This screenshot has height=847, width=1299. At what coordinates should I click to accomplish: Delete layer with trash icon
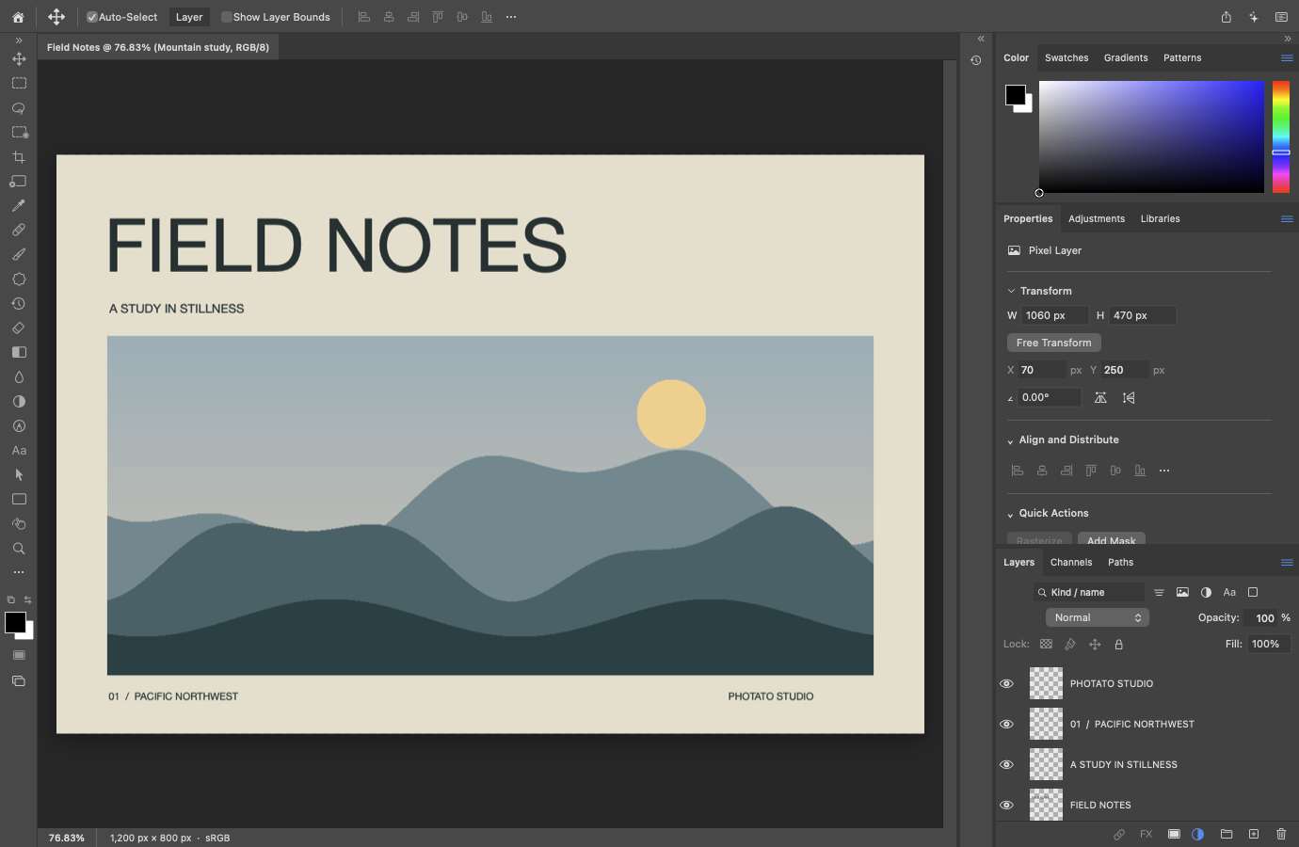tap(1281, 834)
